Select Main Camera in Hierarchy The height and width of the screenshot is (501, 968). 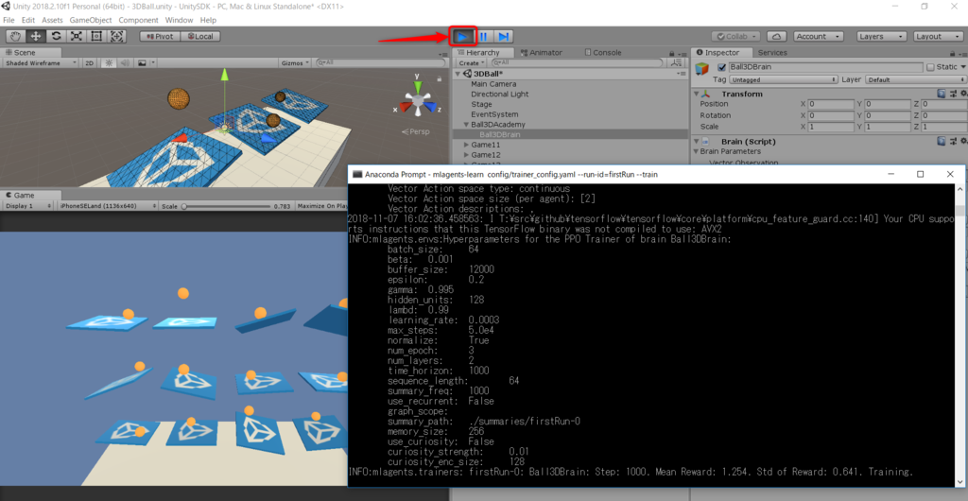pyautogui.click(x=493, y=84)
